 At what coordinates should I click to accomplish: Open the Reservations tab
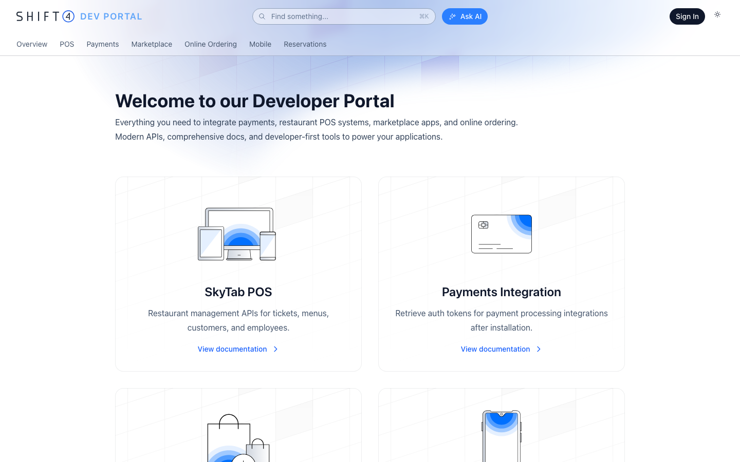coord(305,44)
